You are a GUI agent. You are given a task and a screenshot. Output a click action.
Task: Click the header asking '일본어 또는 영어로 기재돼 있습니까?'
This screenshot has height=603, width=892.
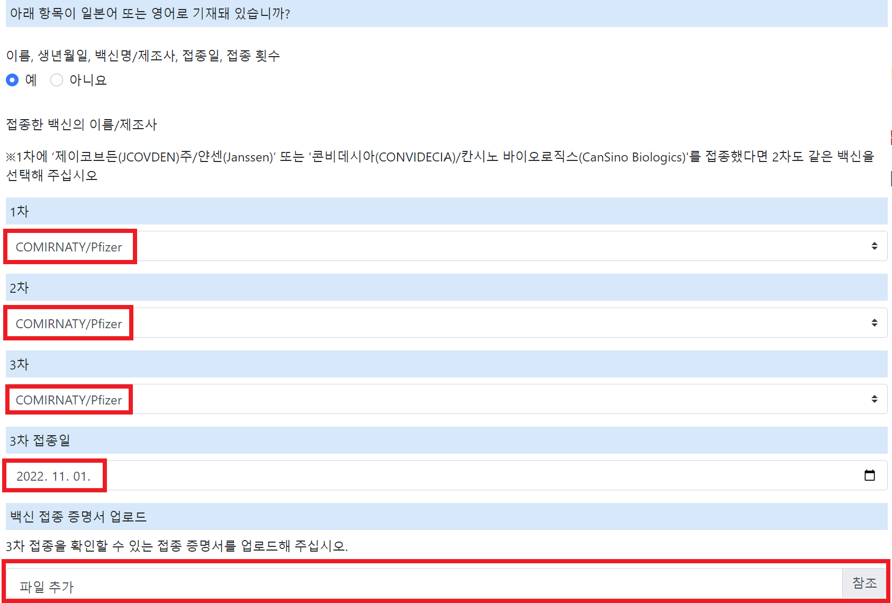tap(446, 13)
